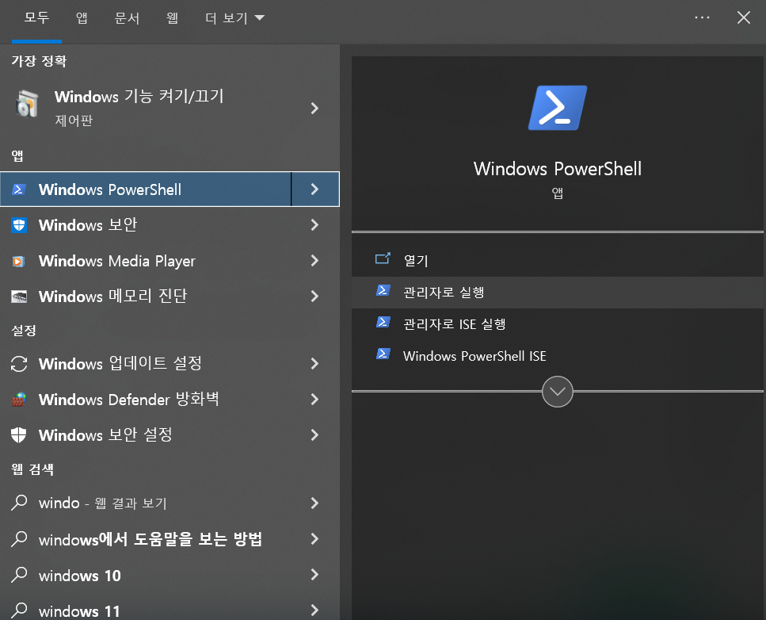The height and width of the screenshot is (620, 766).
Task: Click the Windows Features control panel icon
Action: [x=27, y=104]
